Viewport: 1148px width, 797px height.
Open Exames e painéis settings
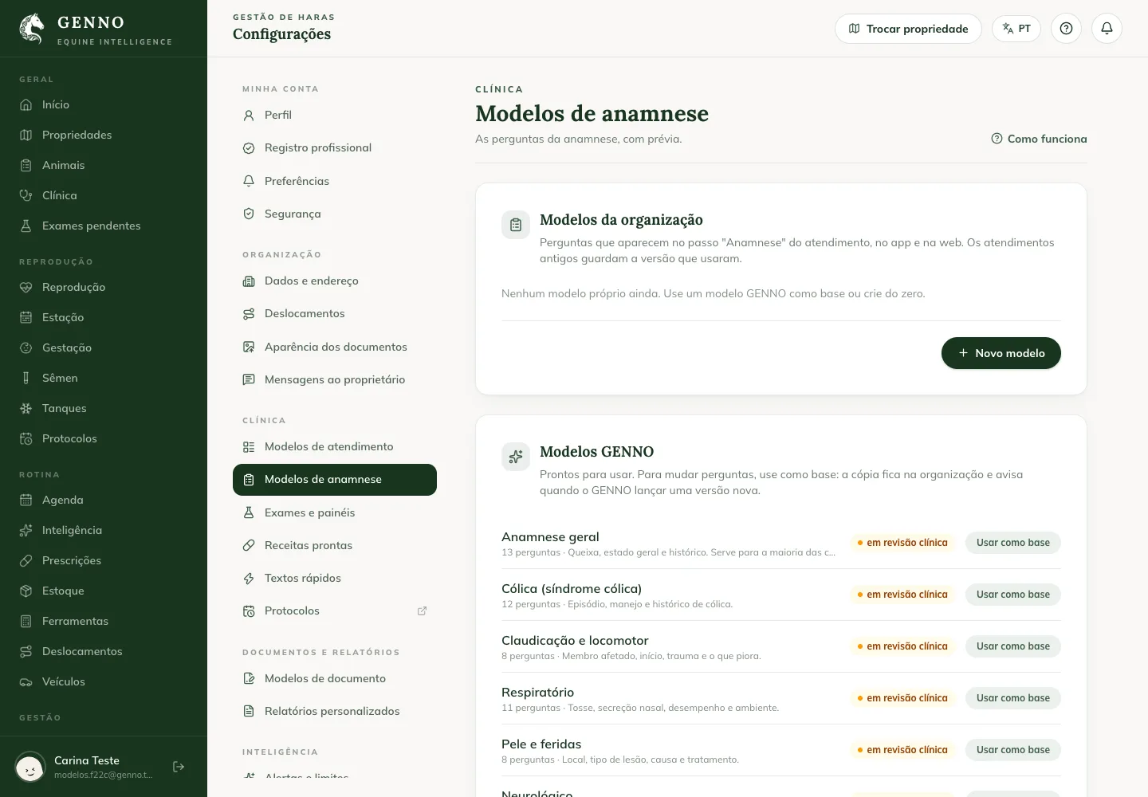(x=335, y=512)
